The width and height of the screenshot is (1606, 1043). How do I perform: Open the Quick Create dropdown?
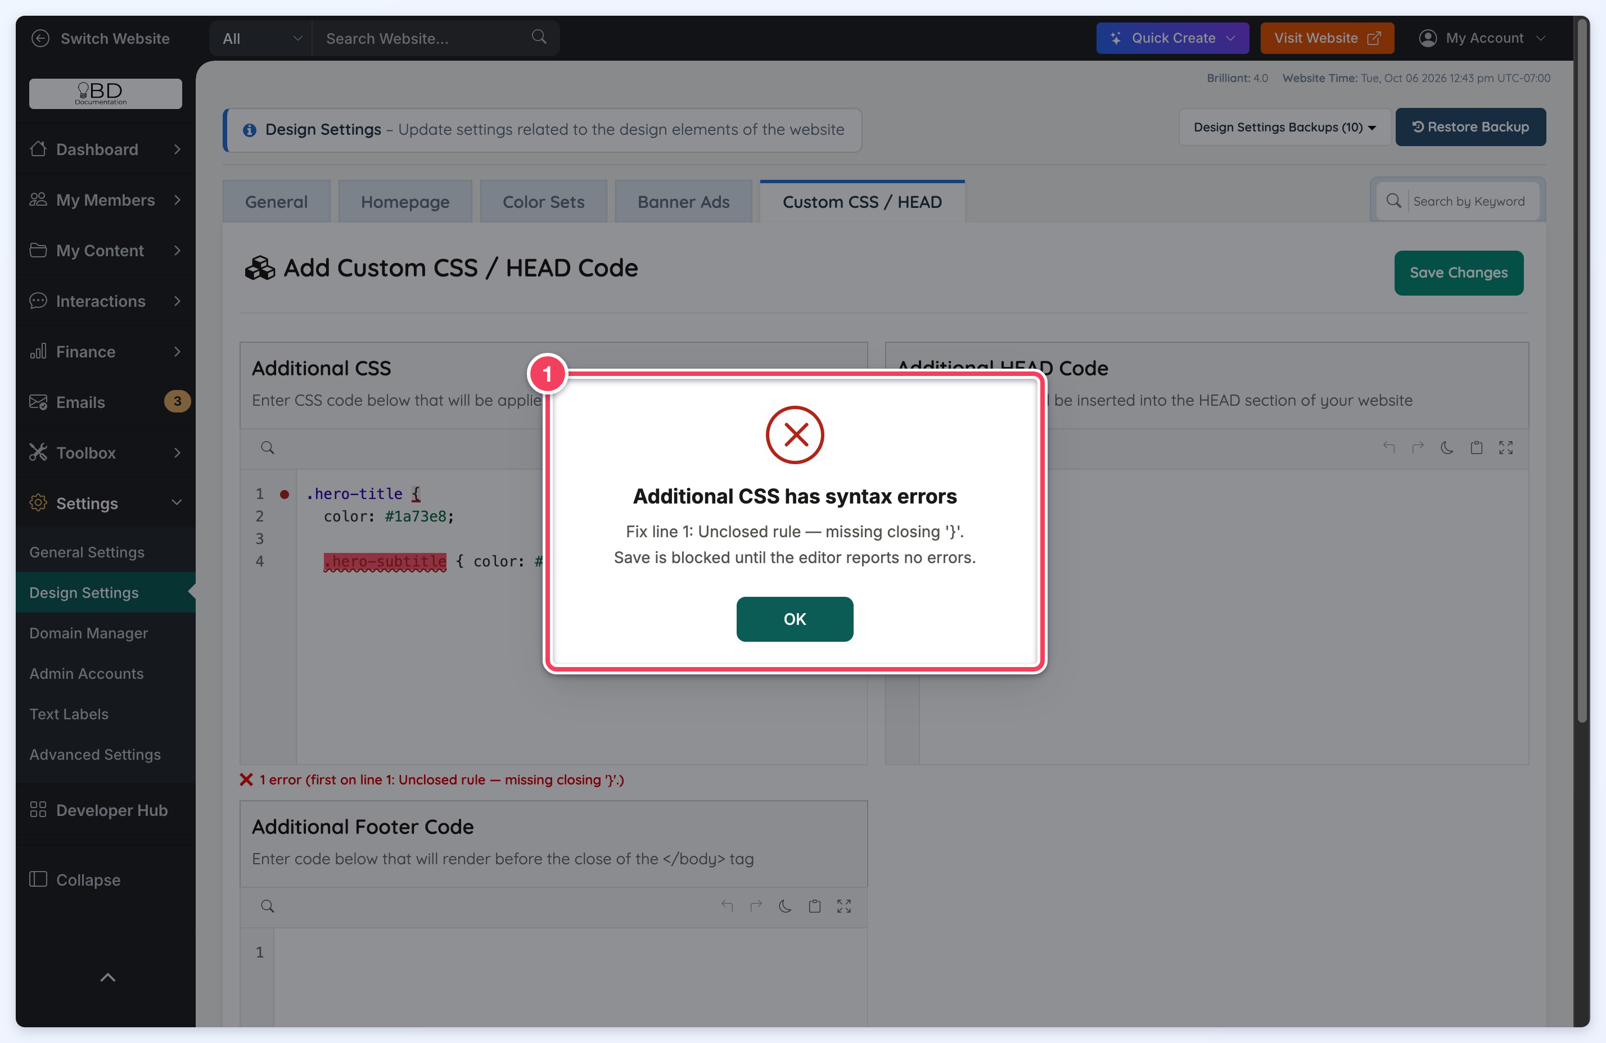[1172, 38]
